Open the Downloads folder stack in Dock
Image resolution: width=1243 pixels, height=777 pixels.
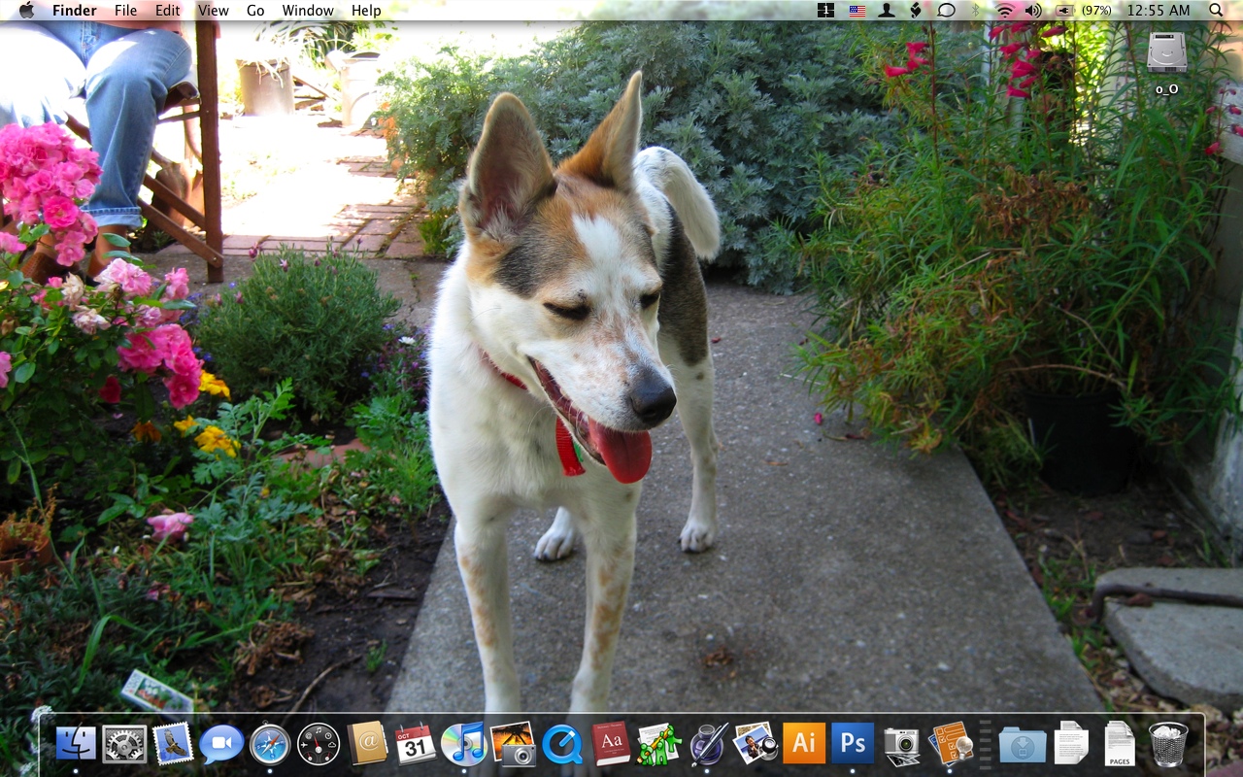tap(1023, 744)
